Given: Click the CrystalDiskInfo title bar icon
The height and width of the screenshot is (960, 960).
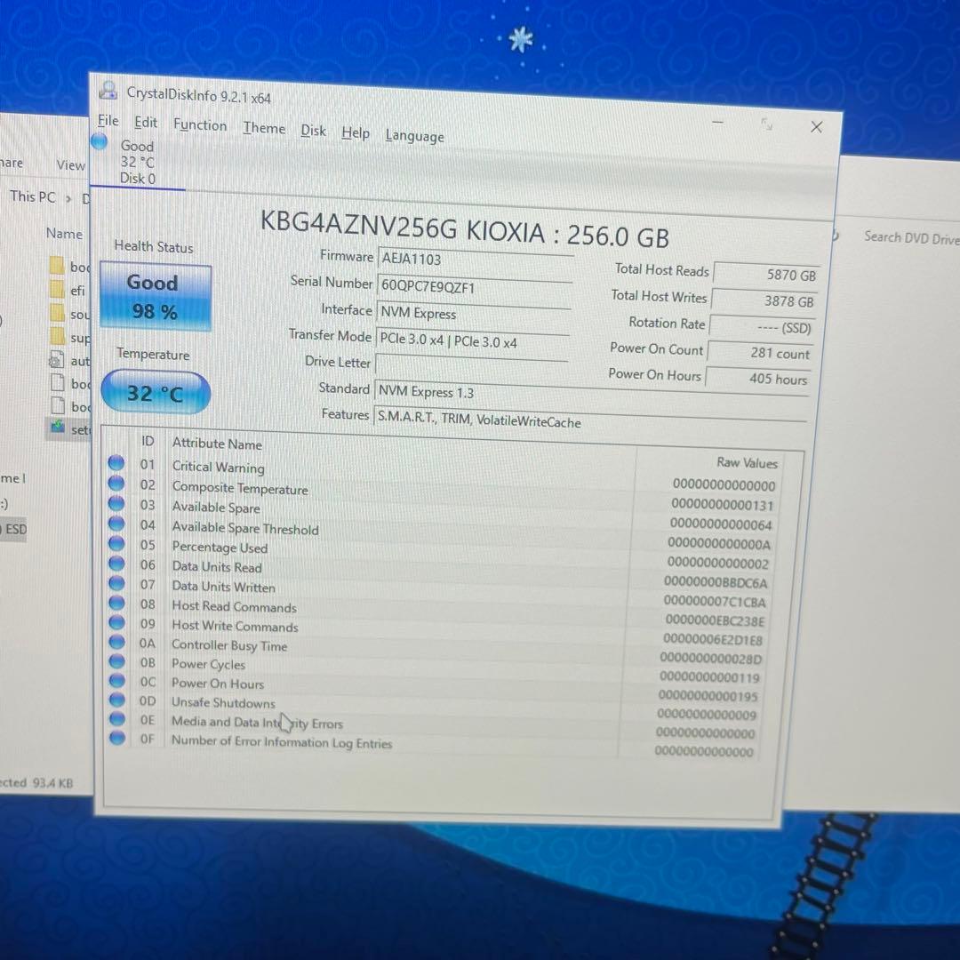Looking at the screenshot, I should coord(108,89).
